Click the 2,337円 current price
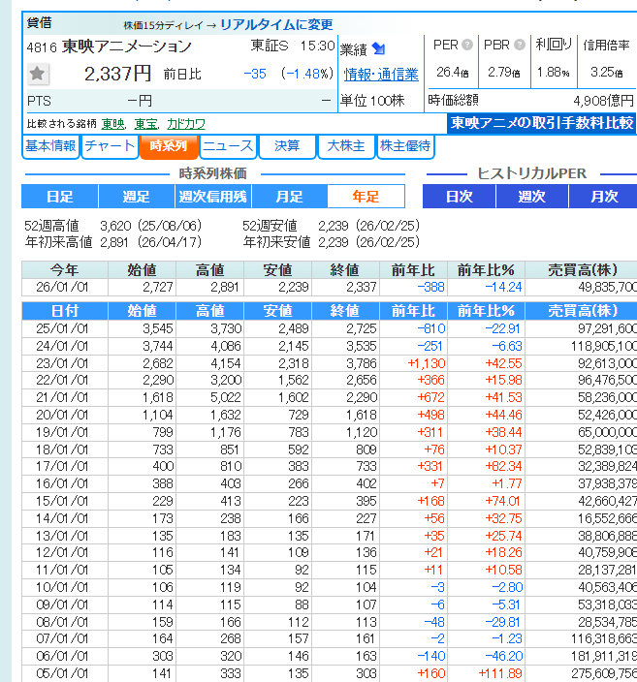 117,74
